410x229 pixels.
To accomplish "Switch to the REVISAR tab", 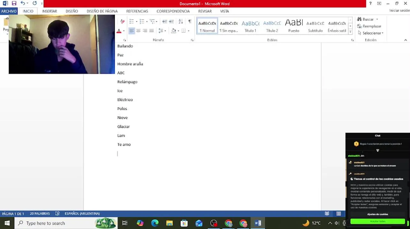I will pyautogui.click(x=205, y=11).
